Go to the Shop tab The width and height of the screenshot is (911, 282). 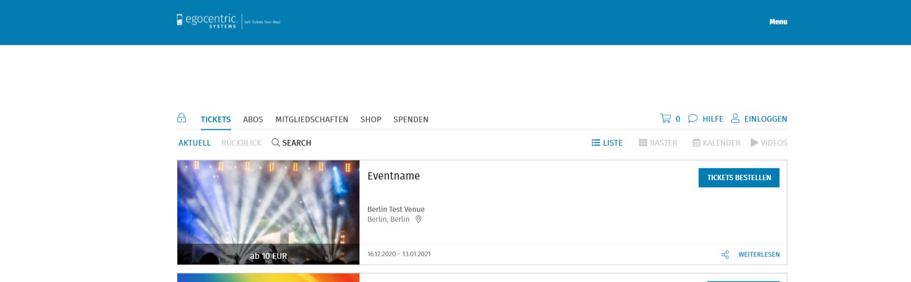[x=370, y=119]
